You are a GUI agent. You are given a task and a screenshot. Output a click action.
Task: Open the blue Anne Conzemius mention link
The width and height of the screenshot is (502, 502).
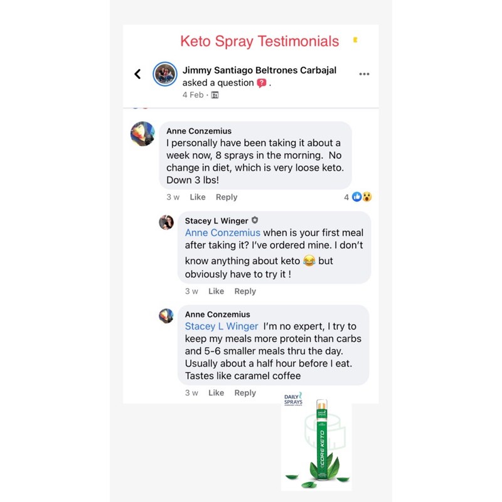tap(223, 233)
